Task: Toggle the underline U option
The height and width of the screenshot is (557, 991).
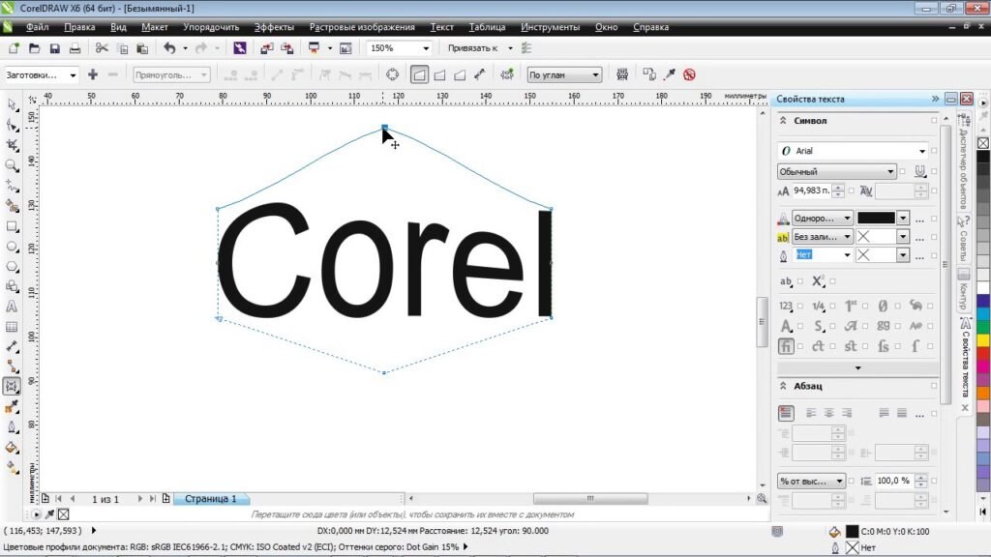Action: 919,171
